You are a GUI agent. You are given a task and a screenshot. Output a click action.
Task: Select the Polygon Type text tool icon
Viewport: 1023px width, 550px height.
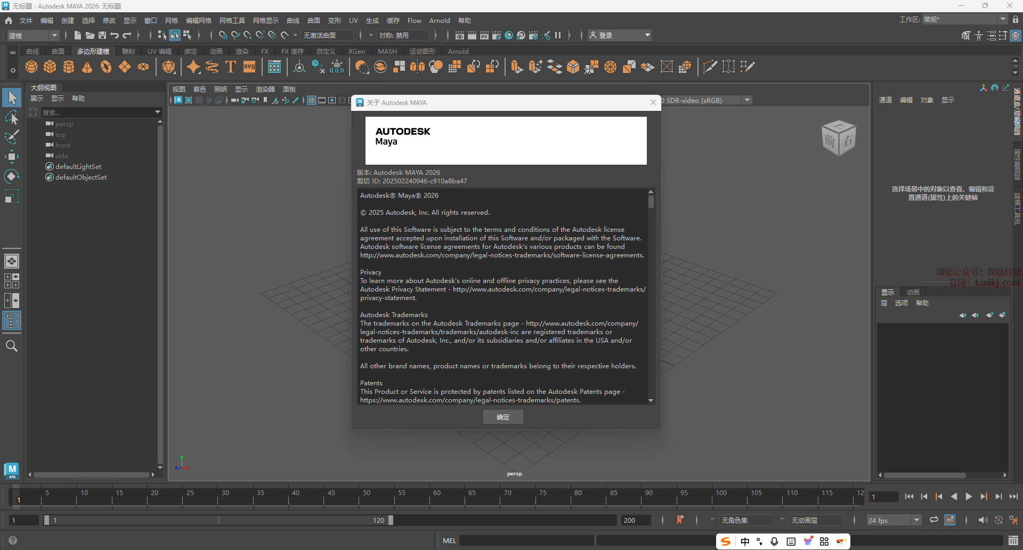[231, 67]
